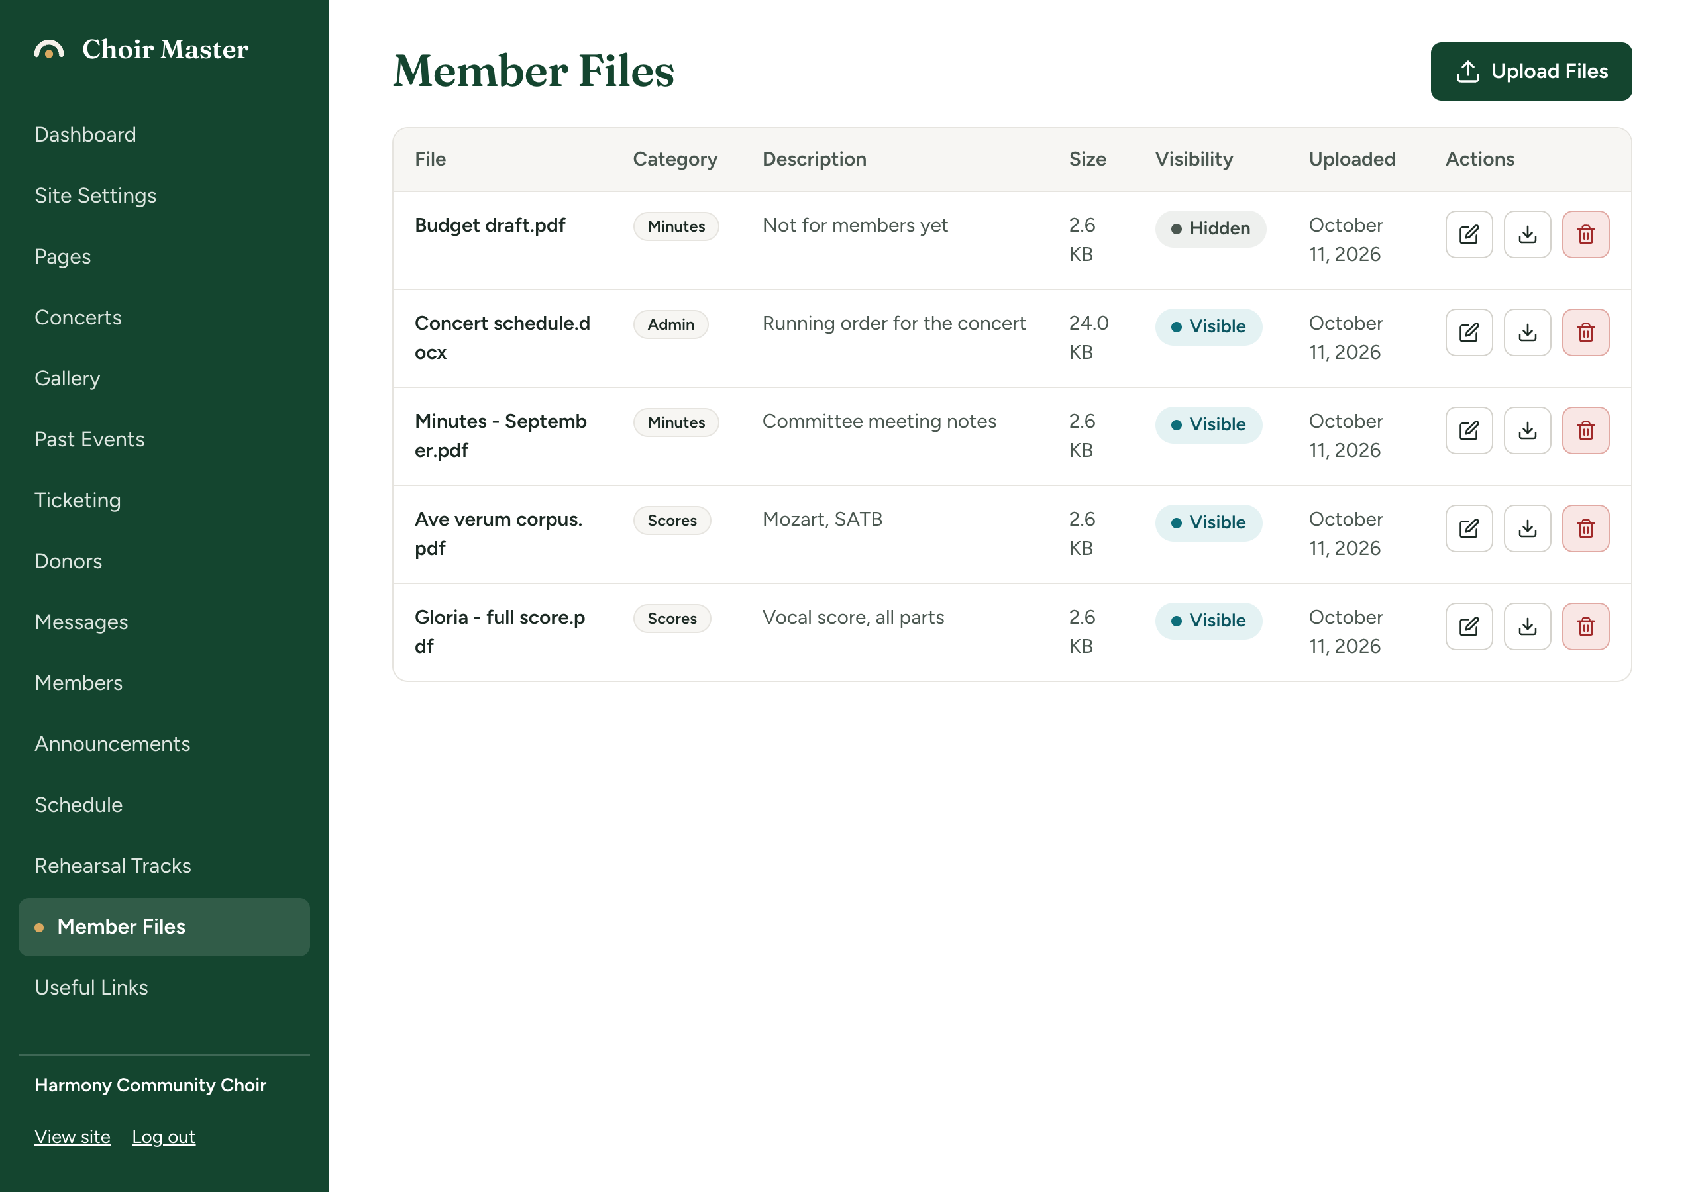
Task: Download Minutes - September.pdf
Action: point(1527,430)
